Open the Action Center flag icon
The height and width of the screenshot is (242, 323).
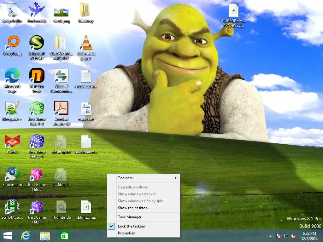point(278,236)
